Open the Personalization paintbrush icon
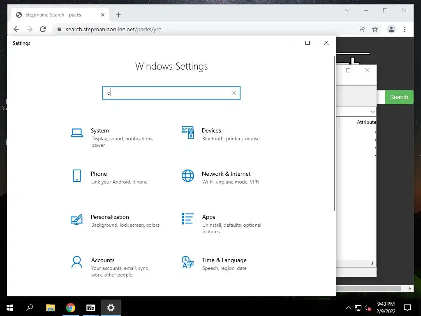Screen dimensions: 421x316 tap(76, 219)
